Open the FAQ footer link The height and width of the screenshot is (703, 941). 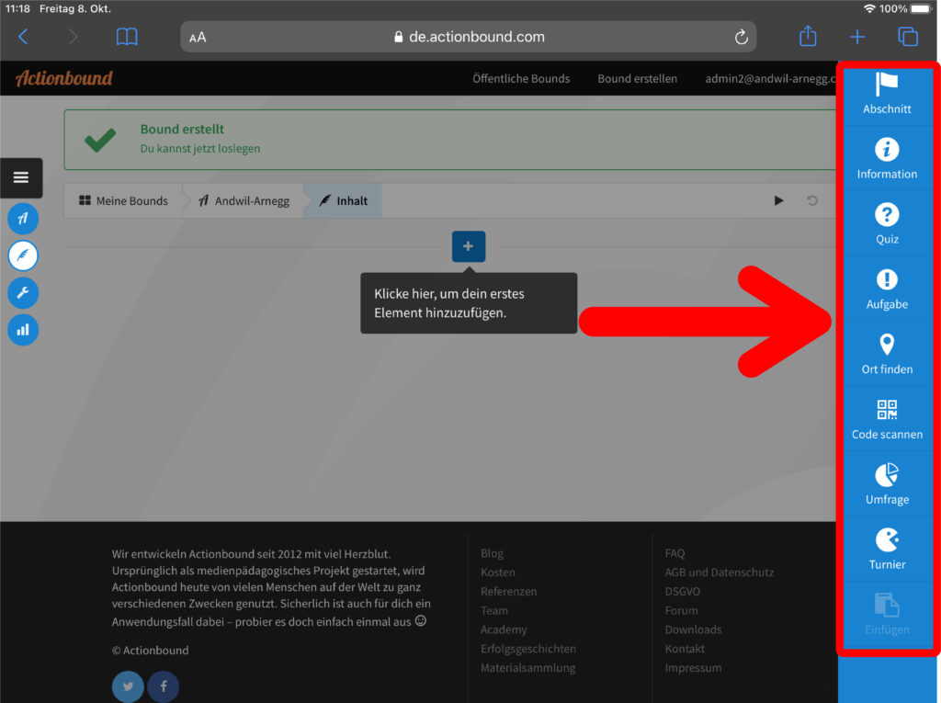(x=675, y=553)
